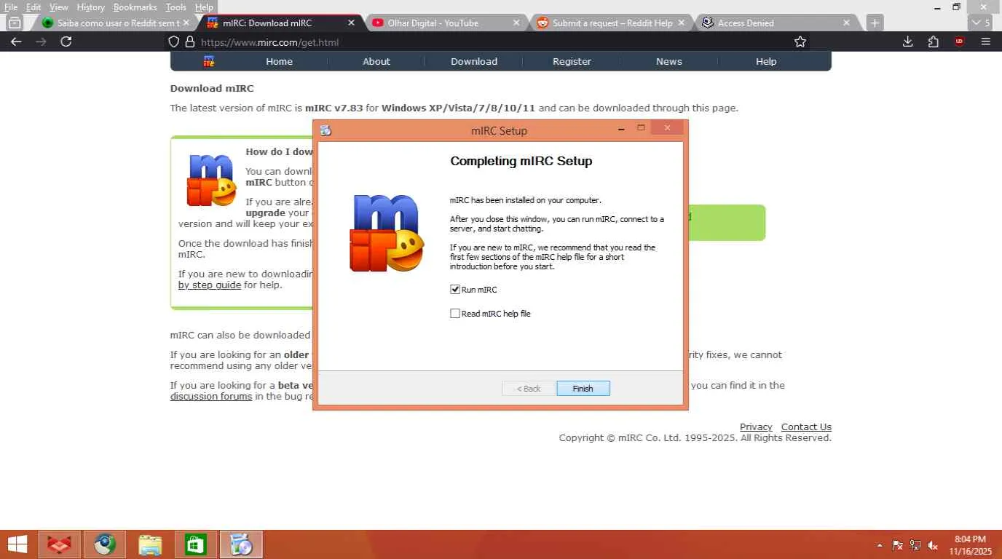
Task: Open a new browser tab
Action: click(x=875, y=23)
